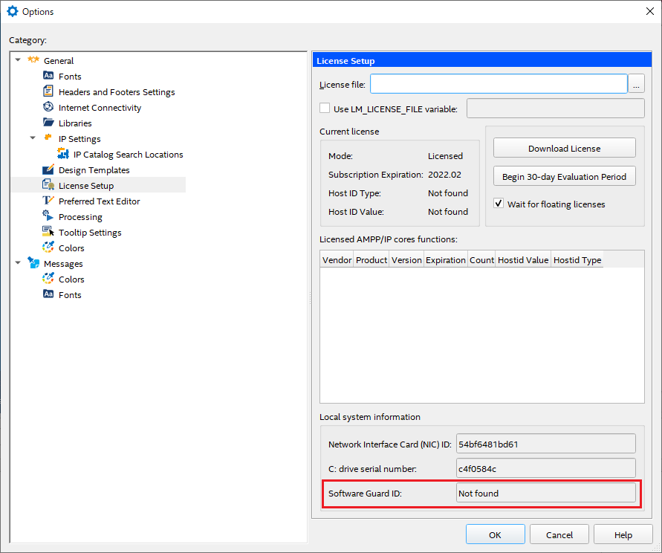Click the Processing category icon
662x553 pixels.
[x=46, y=216]
